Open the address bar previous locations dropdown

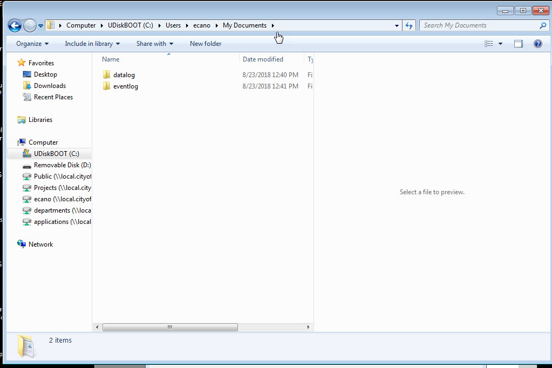(397, 25)
